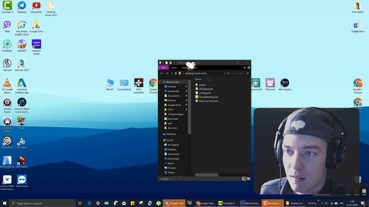Switch to Photoshop Meme7.png taskbar button
The height and width of the screenshot is (207, 369).
250,203
